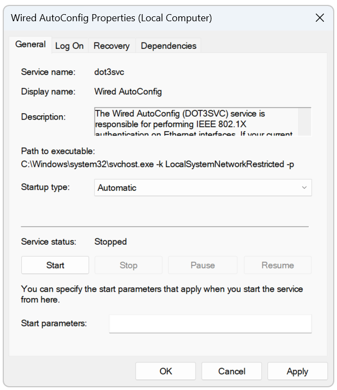Click inside the service Description text box
The height and width of the screenshot is (390, 337).
[196, 122]
